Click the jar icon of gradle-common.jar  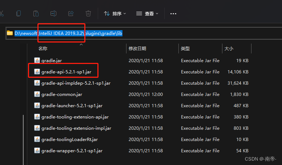[x=37, y=94]
